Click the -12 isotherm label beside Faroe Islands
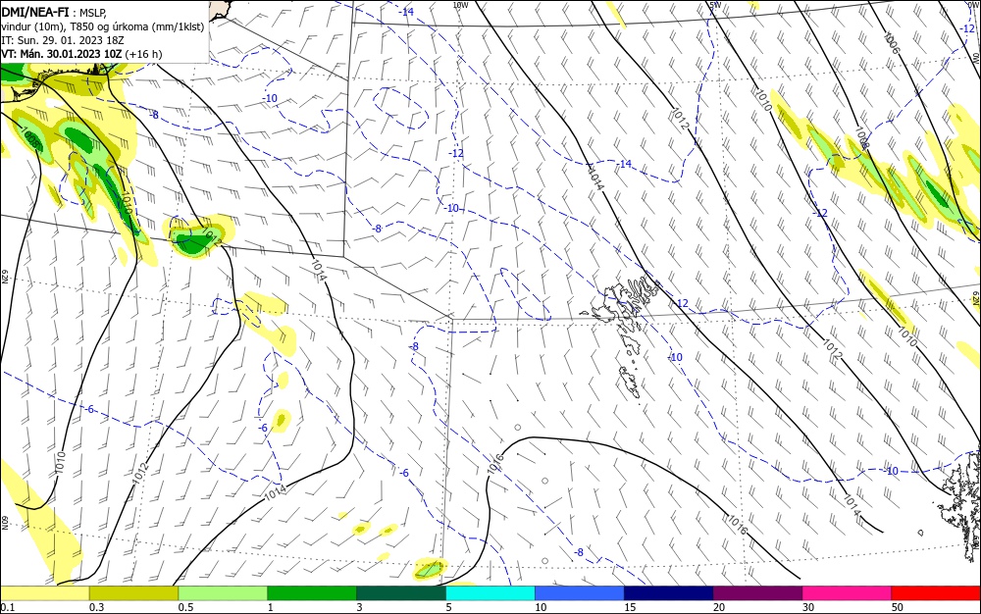Viewport: 981px width, 614px height. click(681, 303)
